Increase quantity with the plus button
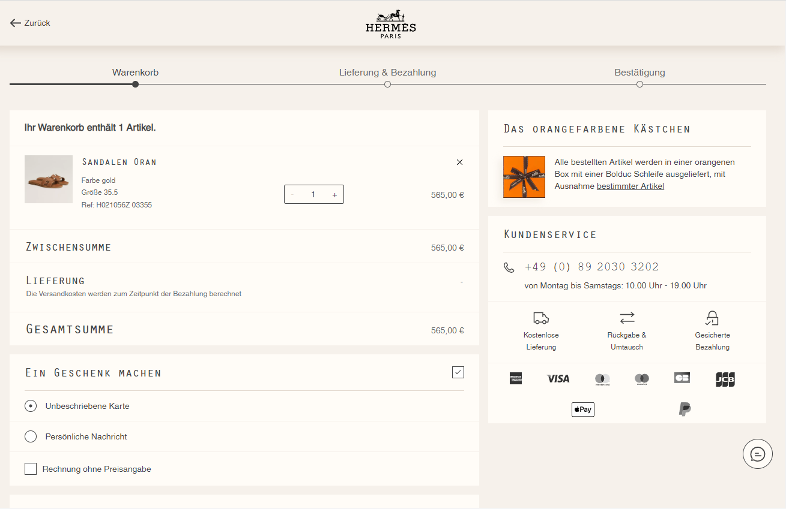 coord(334,194)
